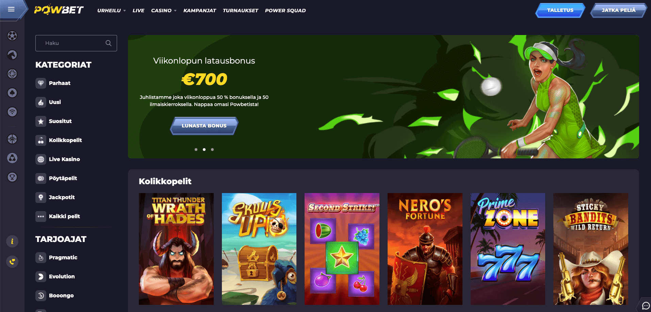Click the soccer ball sidebar icon
The image size is (651, 312).
(12, 36)
